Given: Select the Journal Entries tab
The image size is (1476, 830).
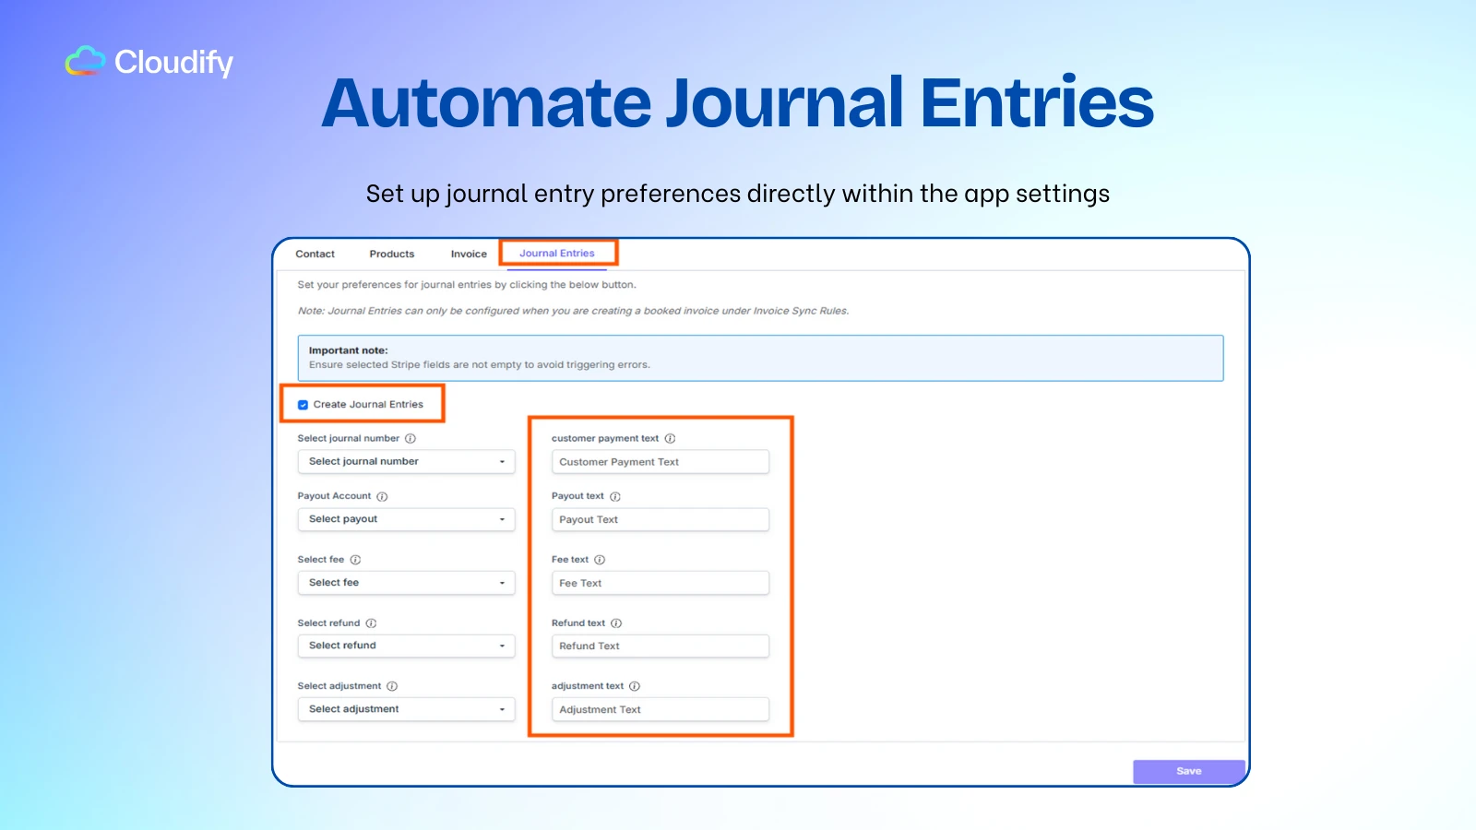Looking at the screenshot, I should coord(557,253).
